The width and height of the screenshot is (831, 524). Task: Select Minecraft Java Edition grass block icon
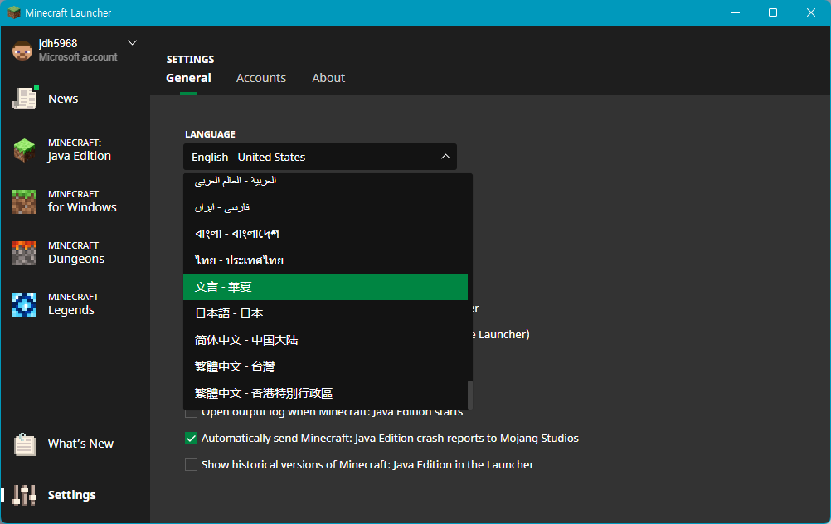click(x=25, y=150)
